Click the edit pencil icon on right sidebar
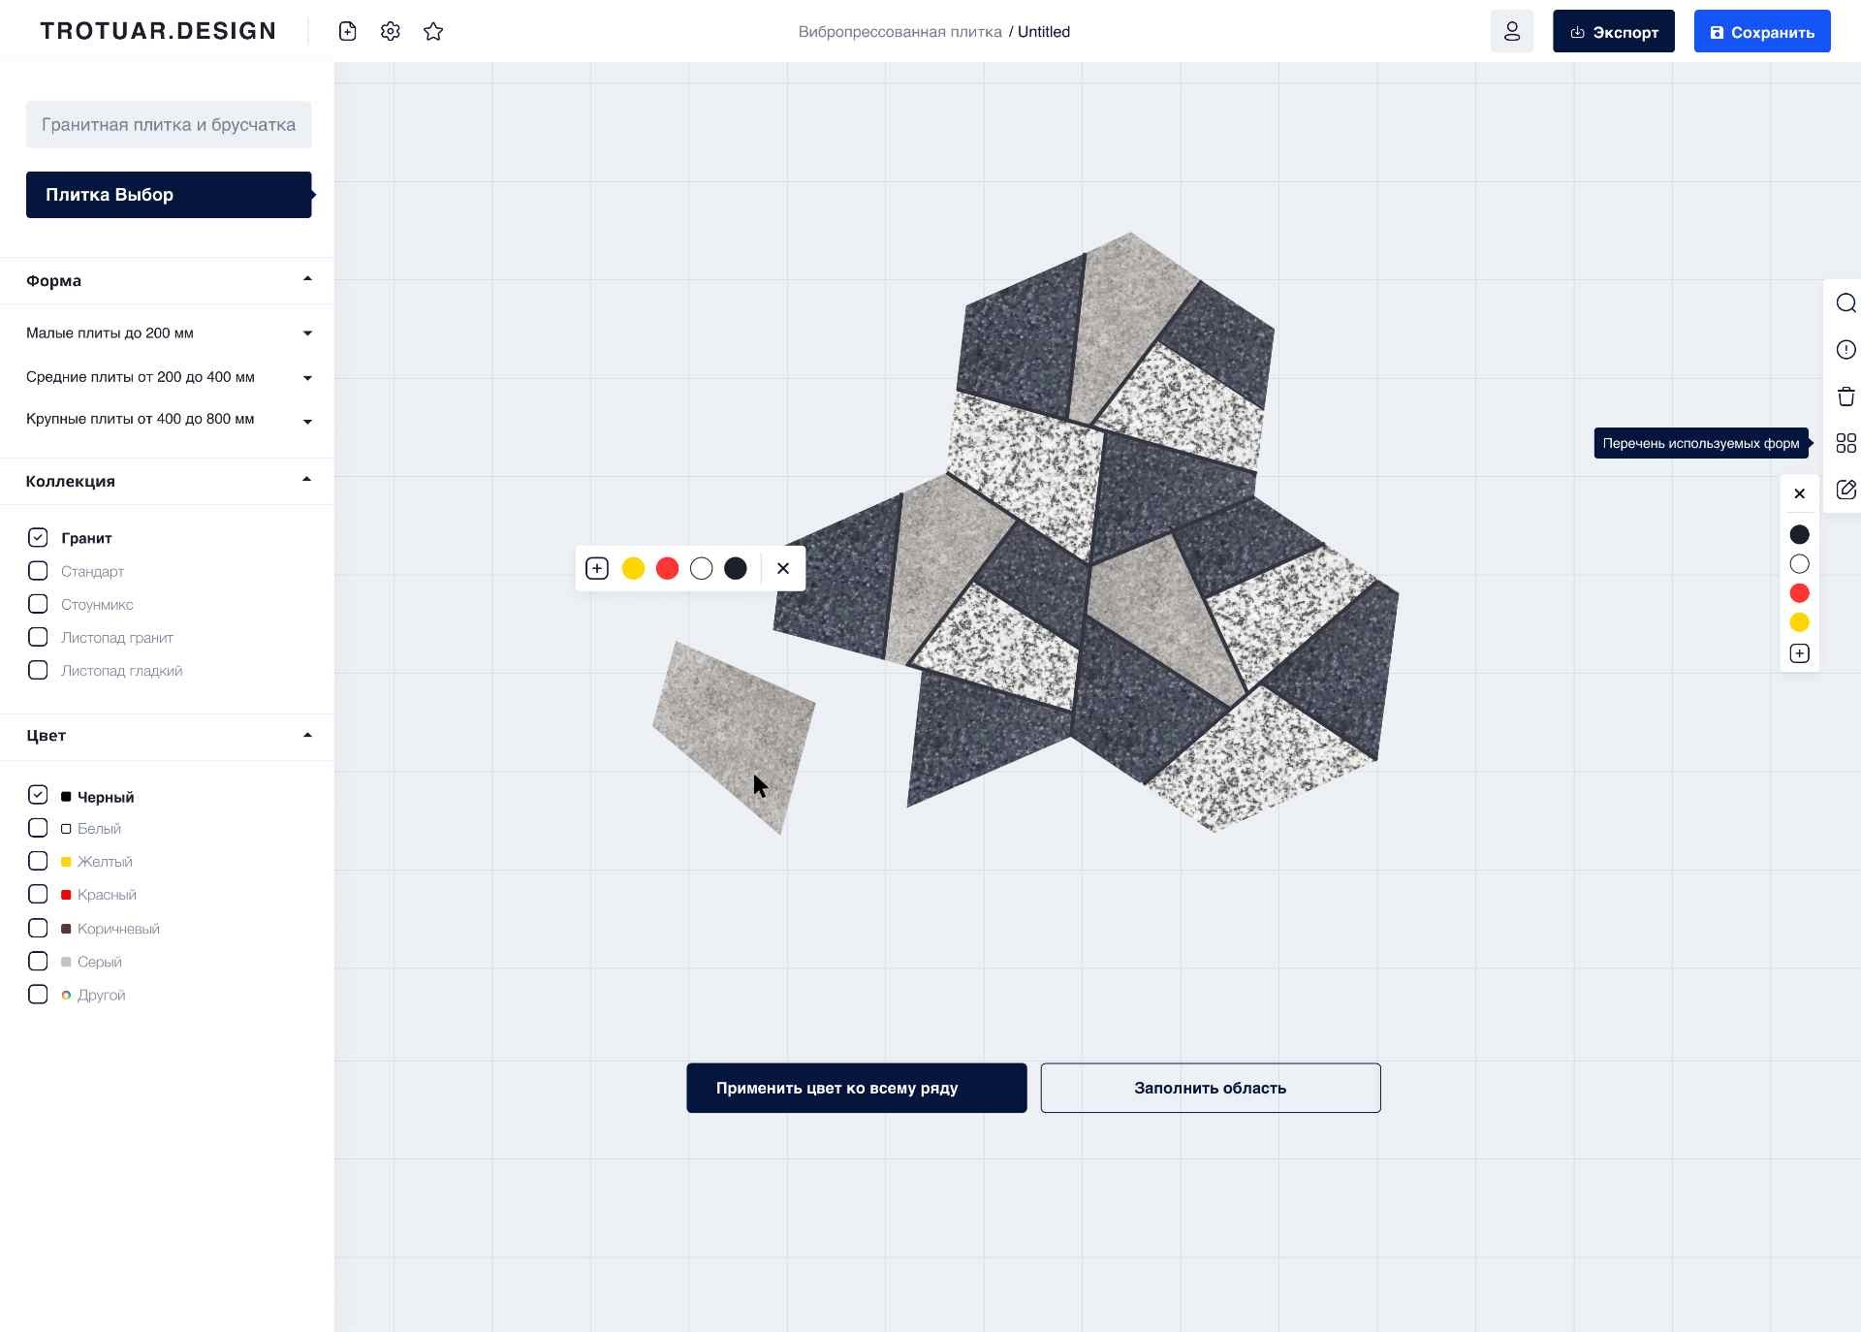Viewport: 1861px width, 1332px height. [x=1845, y=490]
